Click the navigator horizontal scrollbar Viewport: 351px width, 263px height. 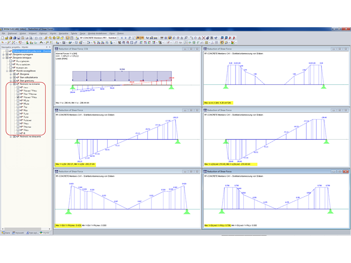(22, 229)
